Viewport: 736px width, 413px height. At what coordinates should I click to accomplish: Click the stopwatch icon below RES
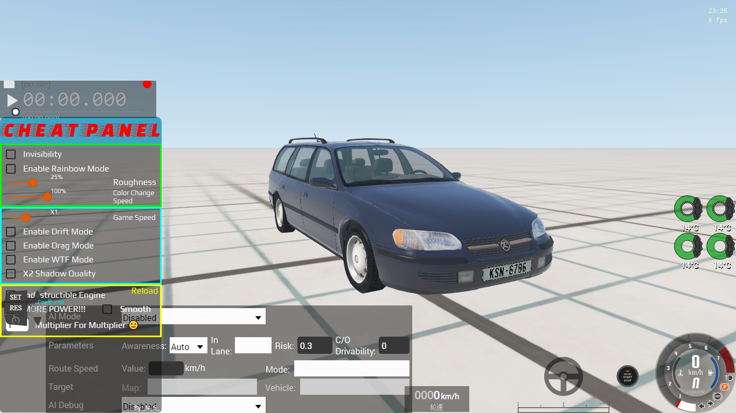pos(16,319)
